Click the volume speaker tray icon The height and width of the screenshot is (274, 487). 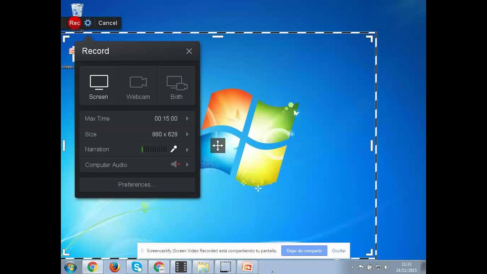(387, 268)
